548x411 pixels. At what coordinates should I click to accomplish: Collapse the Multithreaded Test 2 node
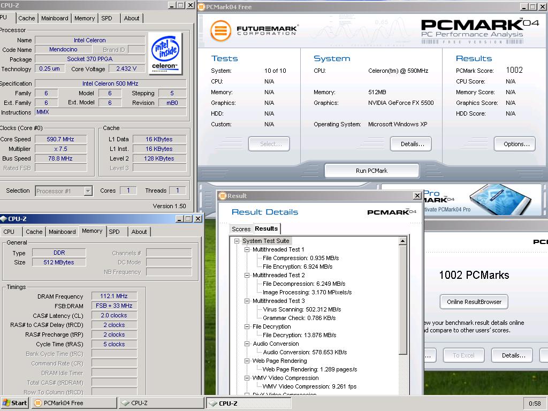pyautogui.click(x=247, y=275)
